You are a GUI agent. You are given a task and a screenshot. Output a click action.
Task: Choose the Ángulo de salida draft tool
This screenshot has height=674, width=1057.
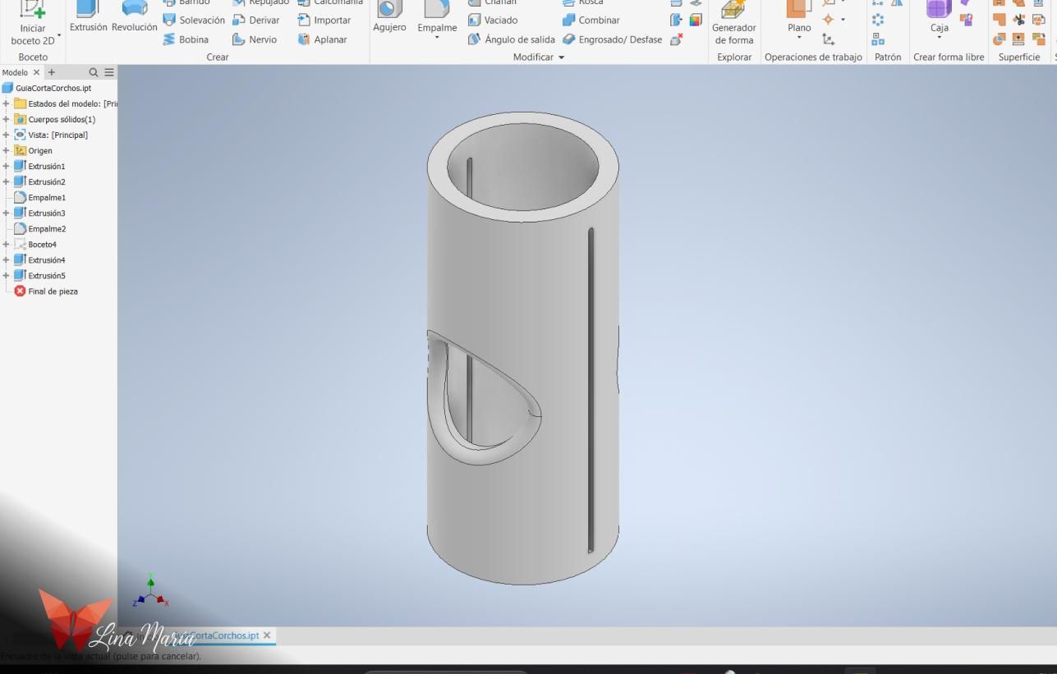(511, 39)
